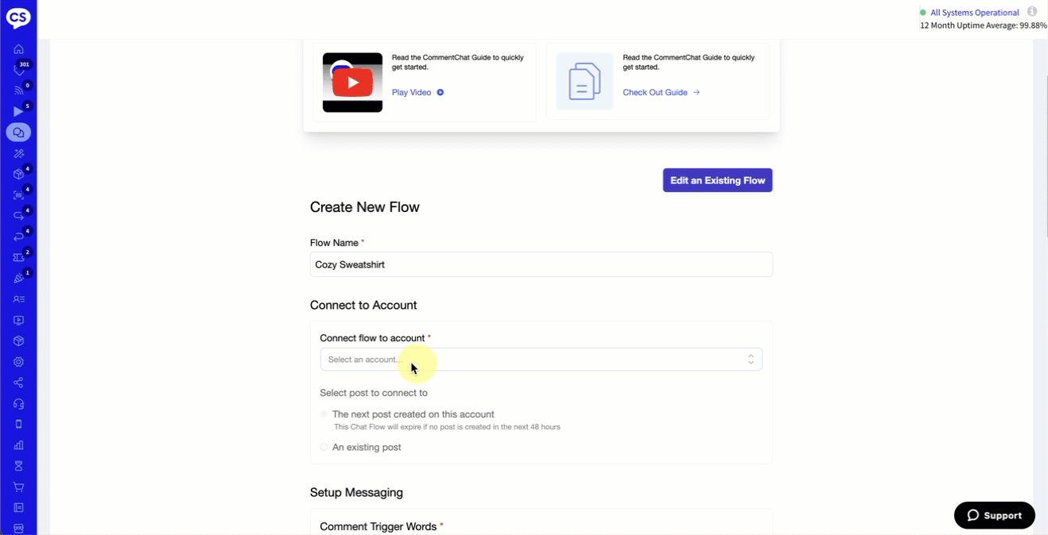Click the account dropdown chevron arrows

751,360
